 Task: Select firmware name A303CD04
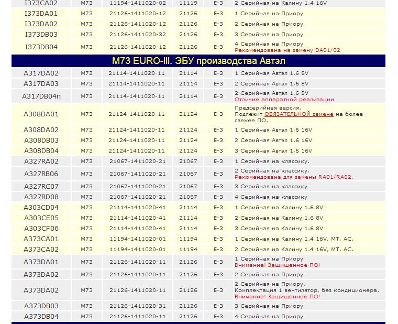coord(41,208)
